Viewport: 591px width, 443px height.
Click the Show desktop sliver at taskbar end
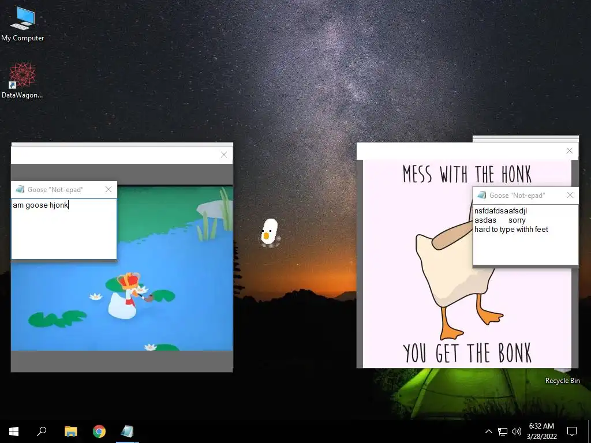(x=589, y=431)
